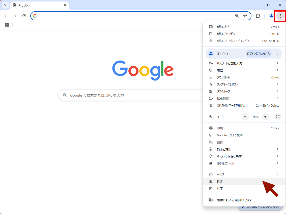Click the key icon beside パスワードと自動入力
Image resolution: width=286 pixels, height=214 pixels.
(x=211, y=63)
